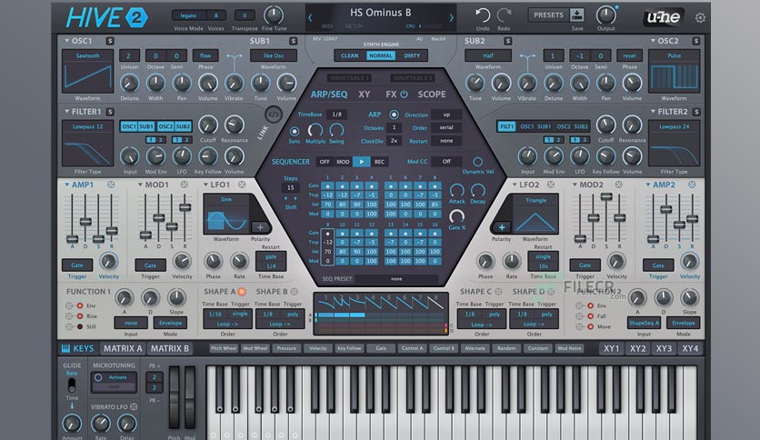Click AMP1 Attack slider
This screenshot has height=440, width=760.
point(72,239)
